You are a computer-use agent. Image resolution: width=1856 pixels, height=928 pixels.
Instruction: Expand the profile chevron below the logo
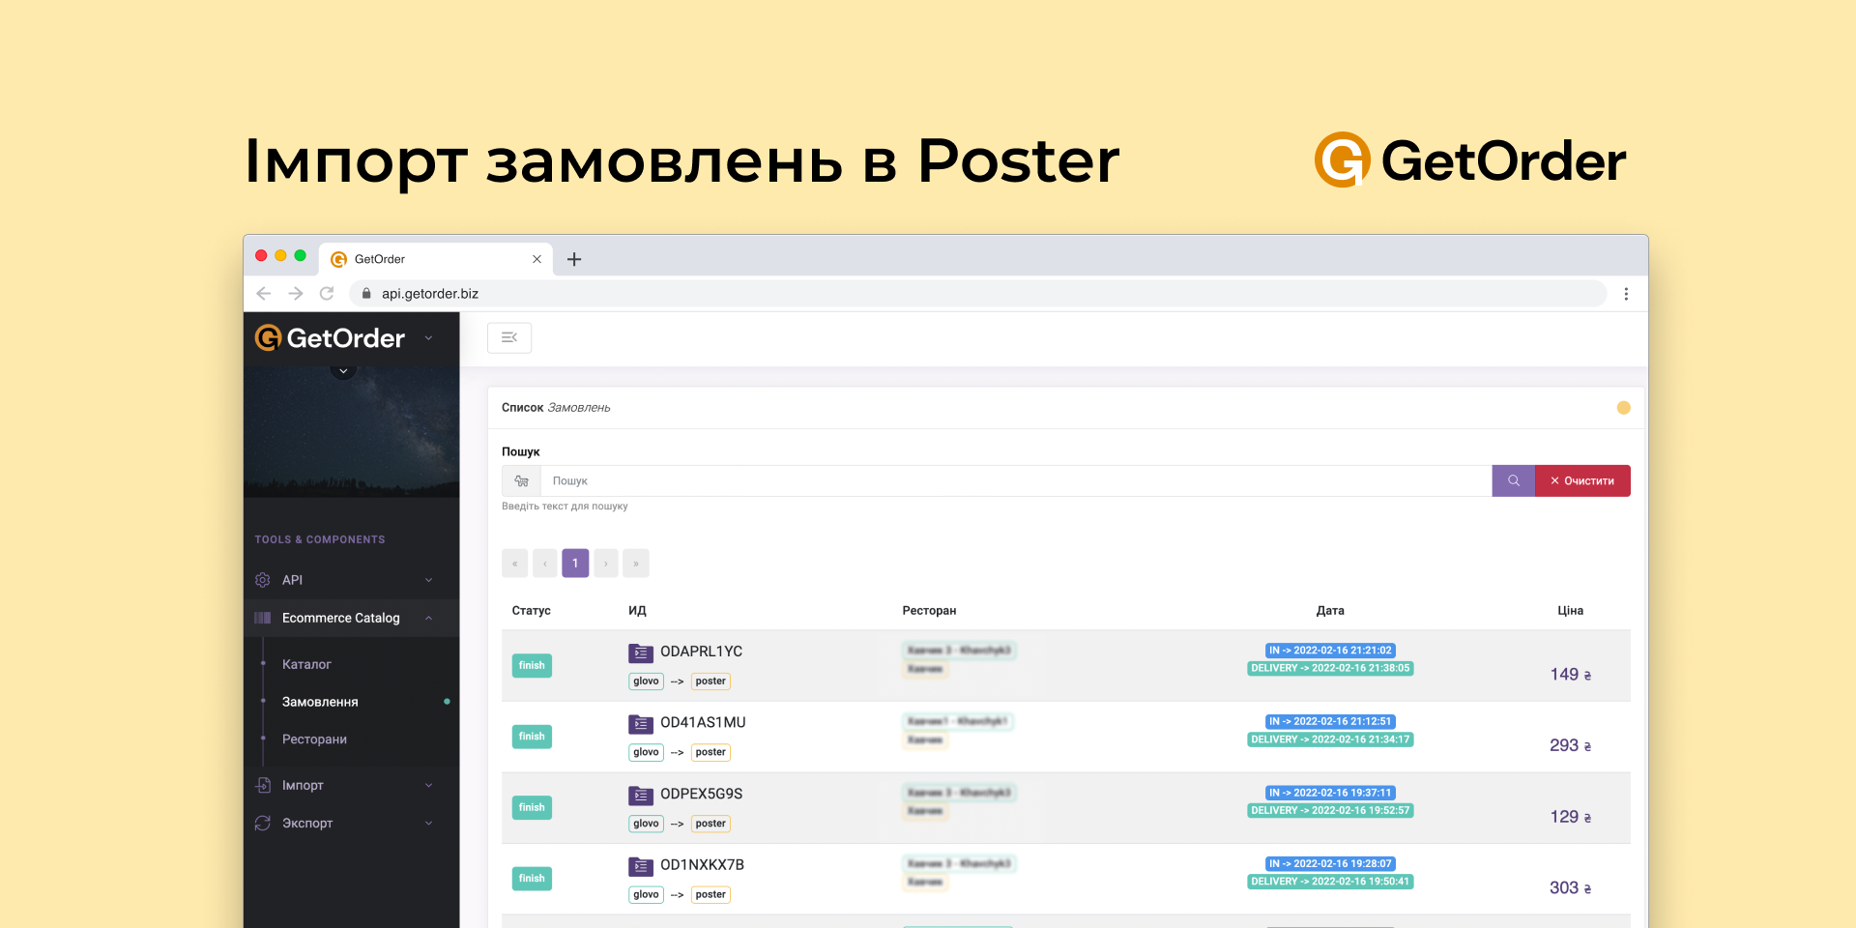click(x=343, y=370)
